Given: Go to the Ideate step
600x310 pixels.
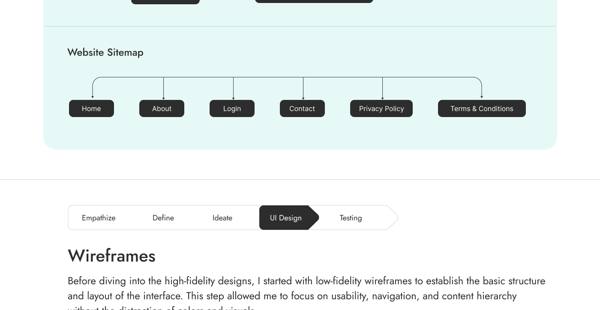Looking at the screenshot, I should click(x=222, y=218).
